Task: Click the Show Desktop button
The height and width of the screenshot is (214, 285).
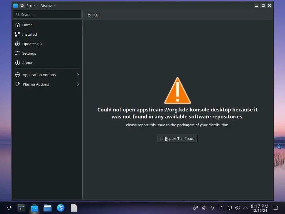Action: click(275, 208)
